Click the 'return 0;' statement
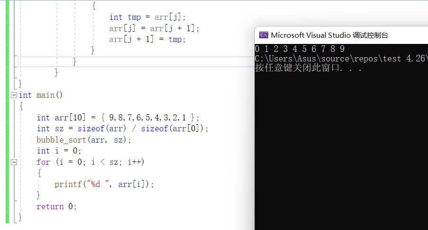The width and height of the screenshot is (428, 230). click(x=56, y=206)
